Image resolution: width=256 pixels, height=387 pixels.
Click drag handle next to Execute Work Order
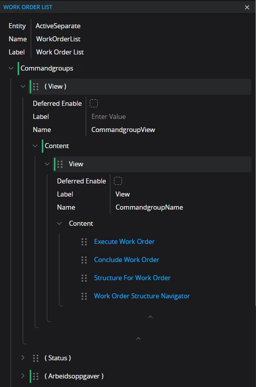[x=84, y=242]
